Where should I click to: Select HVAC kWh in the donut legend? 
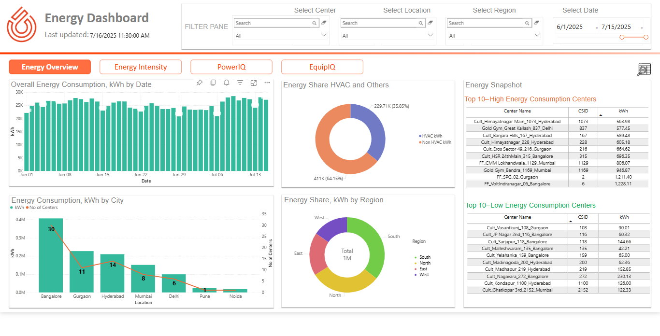(431, 136)
